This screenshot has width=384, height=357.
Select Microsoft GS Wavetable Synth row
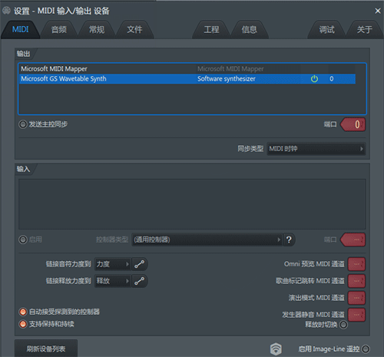pyautogui.click(x=187, y=79)
